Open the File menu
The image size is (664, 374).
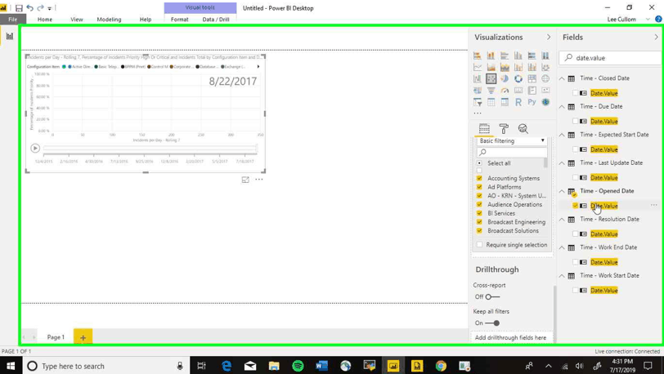13,20
